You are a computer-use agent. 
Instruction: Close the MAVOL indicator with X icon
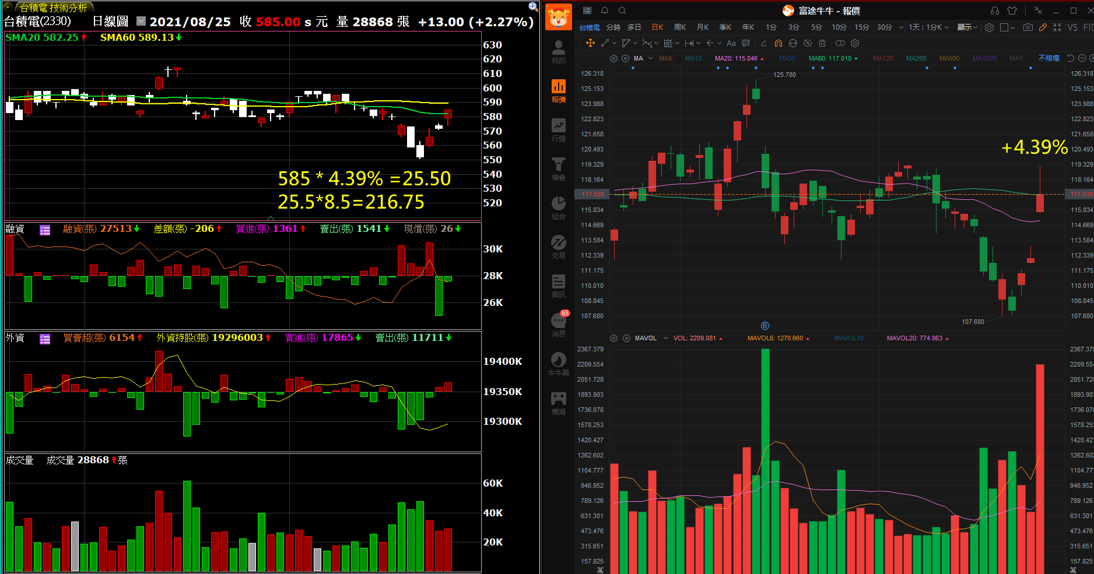tap(626, 338)
